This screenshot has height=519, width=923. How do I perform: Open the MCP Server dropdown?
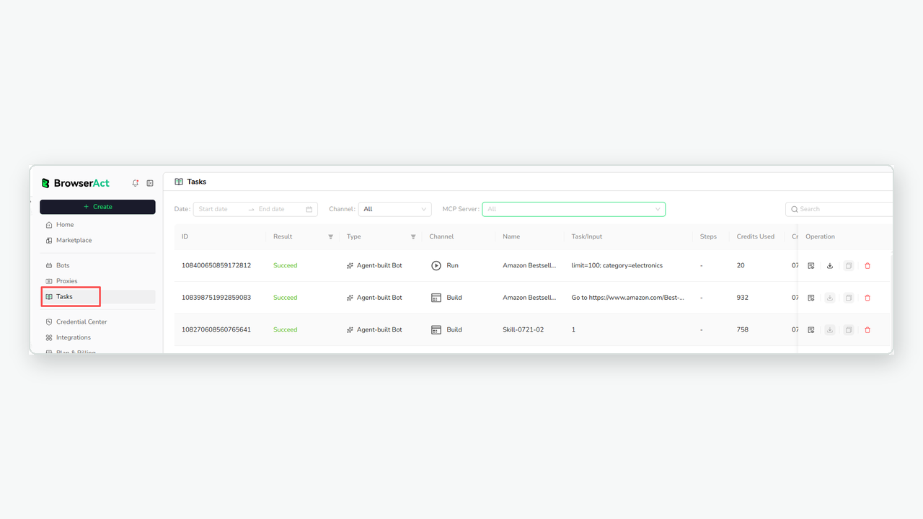(x=574, y=209)
